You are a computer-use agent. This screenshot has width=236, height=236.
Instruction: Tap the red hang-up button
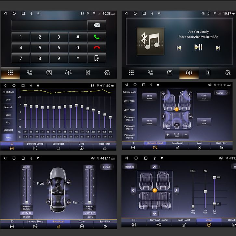click(x=97, y=48)
